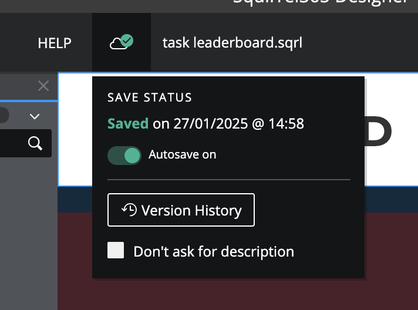Open Version History
This screenshot has height=310, width=418.
coord(181,210)
